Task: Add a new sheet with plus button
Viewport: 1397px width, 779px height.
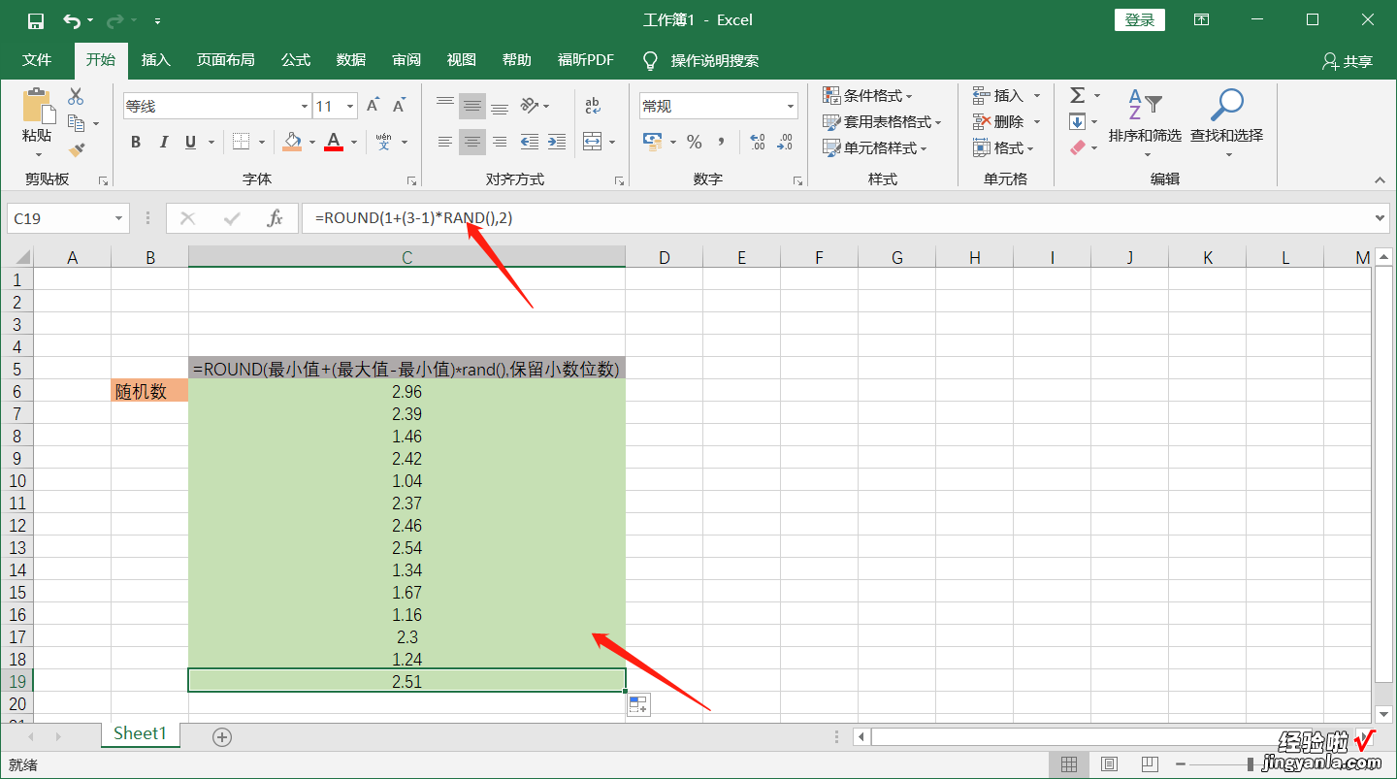Action: pos(222,737)
